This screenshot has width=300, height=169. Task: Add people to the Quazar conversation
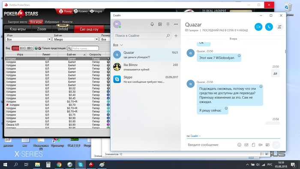tap(279, 27)
